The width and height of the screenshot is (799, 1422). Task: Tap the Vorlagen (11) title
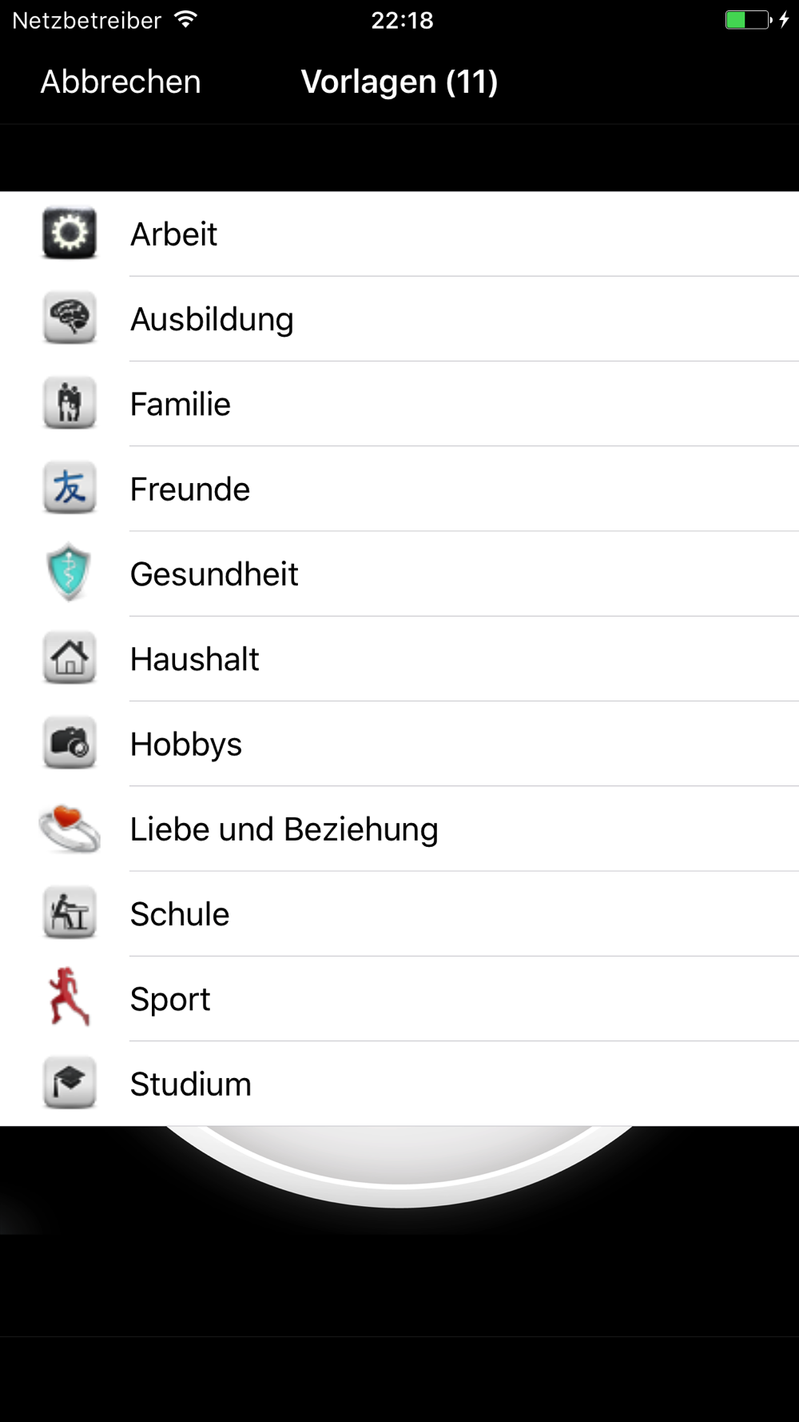[399, 82]
